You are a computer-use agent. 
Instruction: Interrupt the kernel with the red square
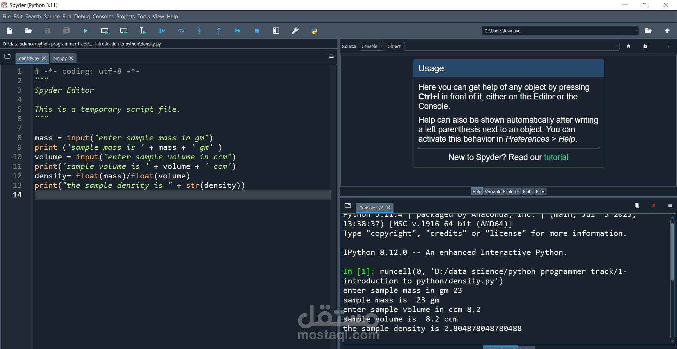tap(654, 206)
